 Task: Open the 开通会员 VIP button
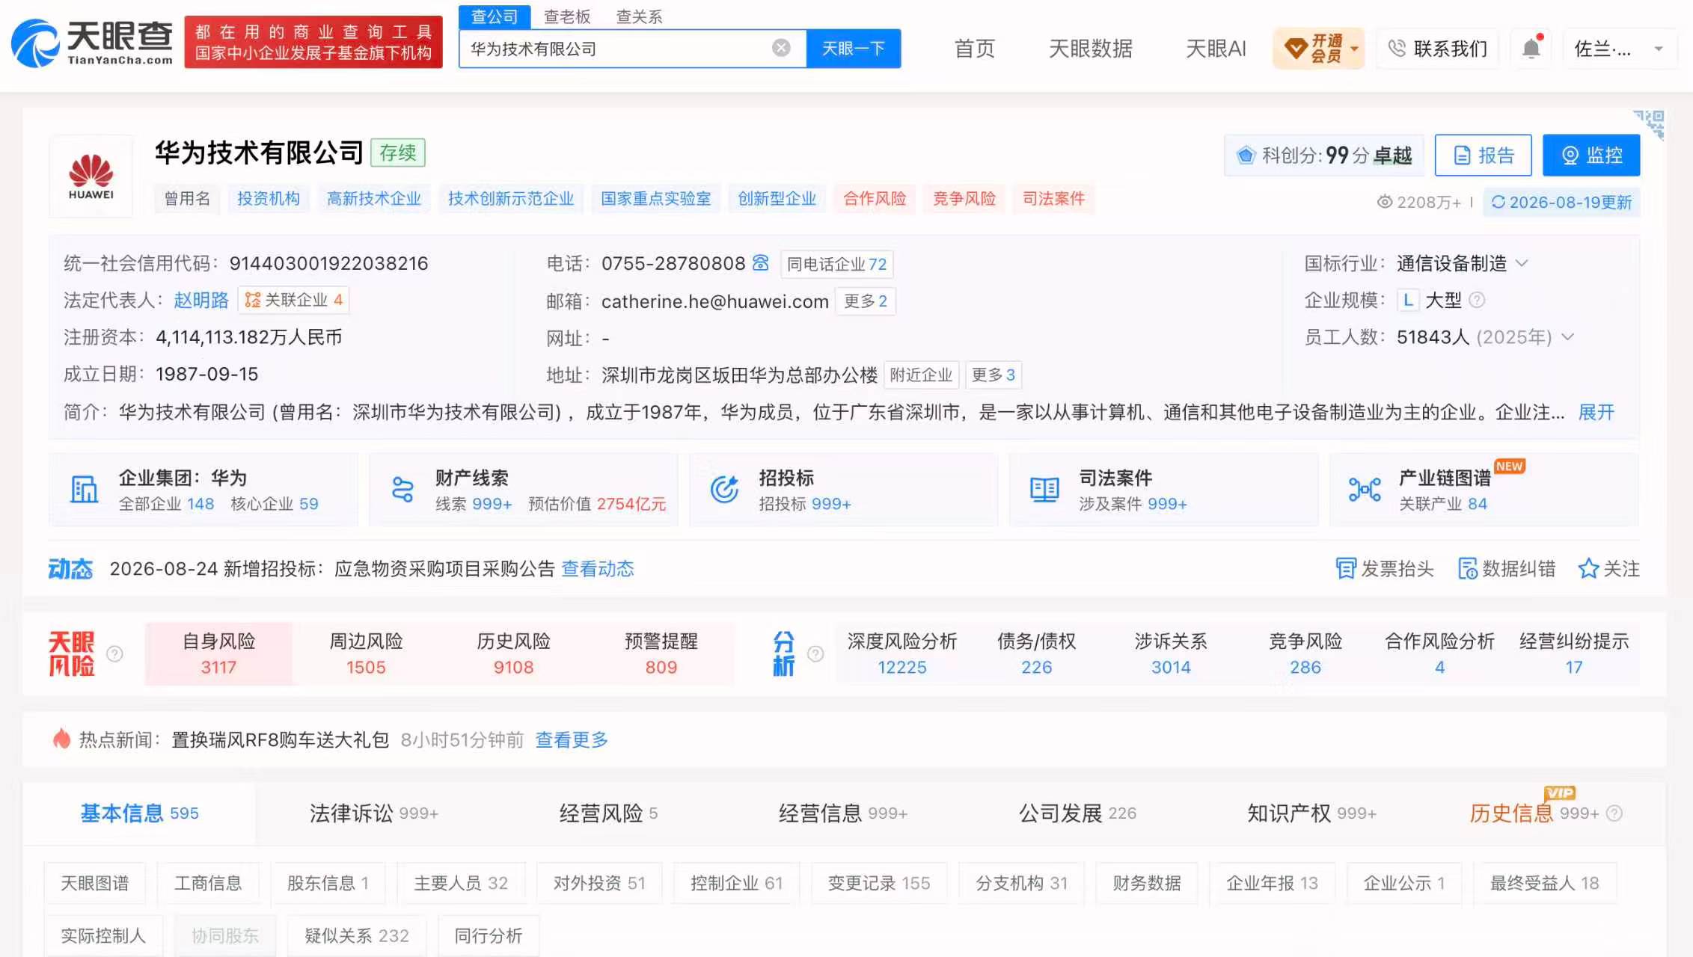1319,49
